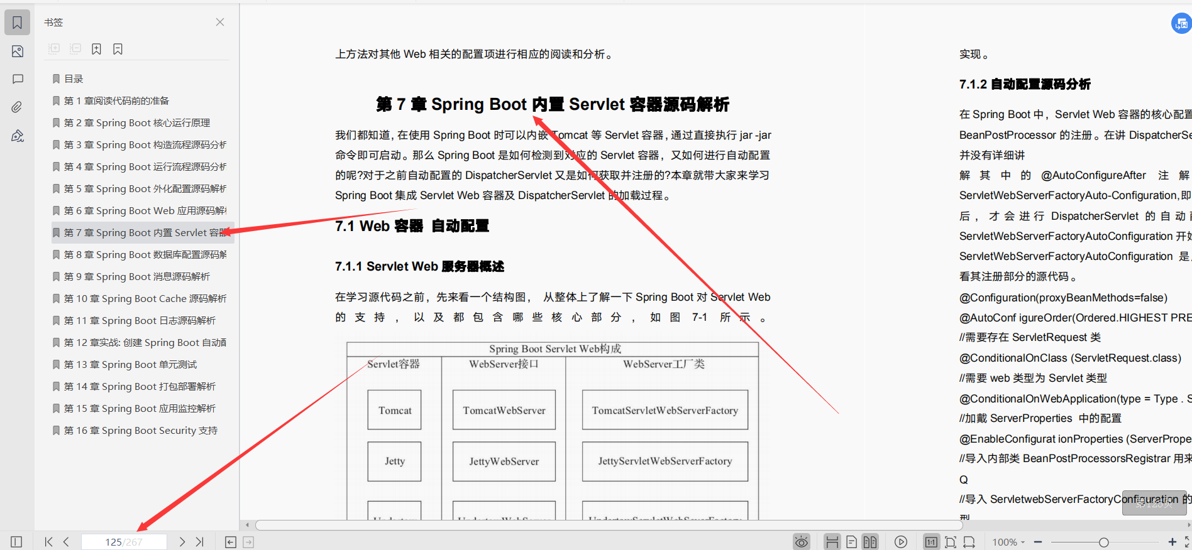The image size is (1192, 550).
Task: Open the comments panel
Action: (17, 79)
